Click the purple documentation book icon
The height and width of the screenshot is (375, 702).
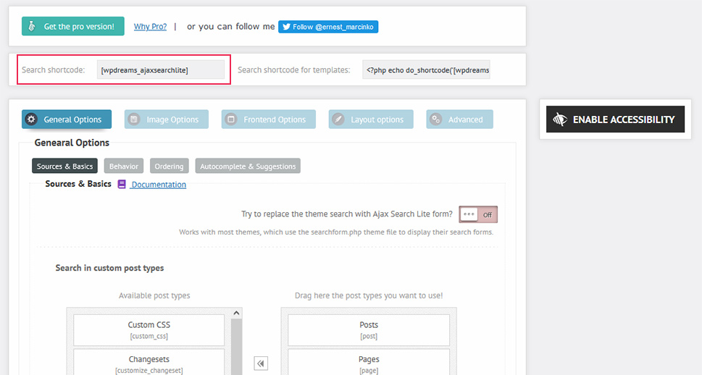tap(122, 184)
